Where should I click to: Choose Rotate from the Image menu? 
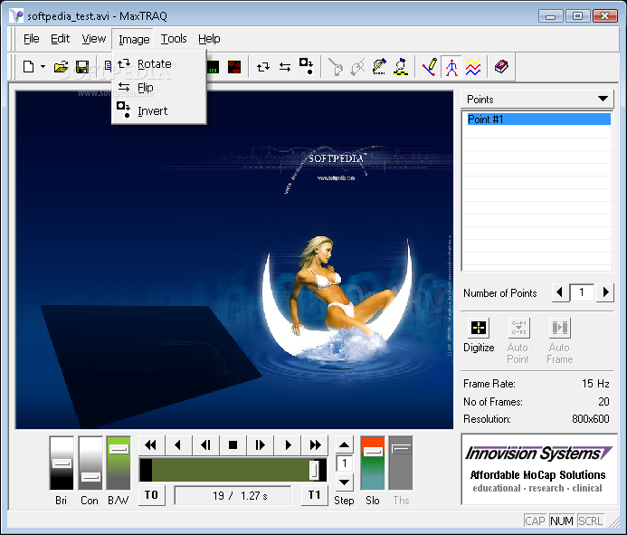tap(159, 64)
